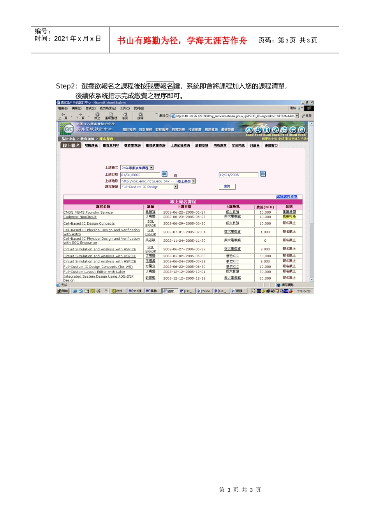Viewport: 370px width, 524px height.
Task: Click the IE quick launch icon in taskbar
Action: click(x=75, y=291)
